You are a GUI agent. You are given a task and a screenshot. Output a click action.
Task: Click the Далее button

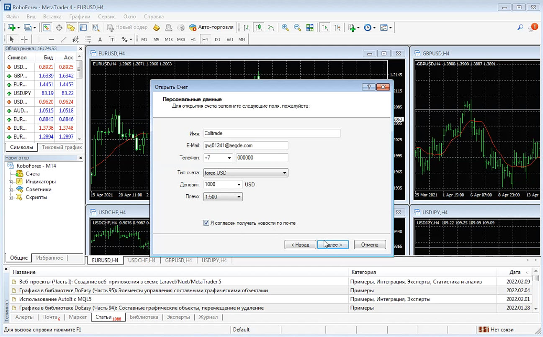(x=333, y=244)
